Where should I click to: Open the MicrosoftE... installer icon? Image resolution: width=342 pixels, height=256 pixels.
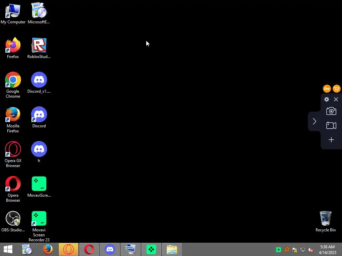(39, 13)
